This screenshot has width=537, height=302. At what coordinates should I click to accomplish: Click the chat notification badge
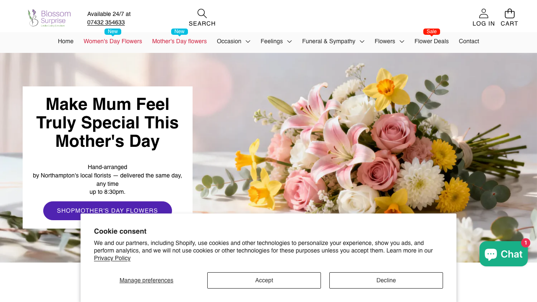(525, 243)
